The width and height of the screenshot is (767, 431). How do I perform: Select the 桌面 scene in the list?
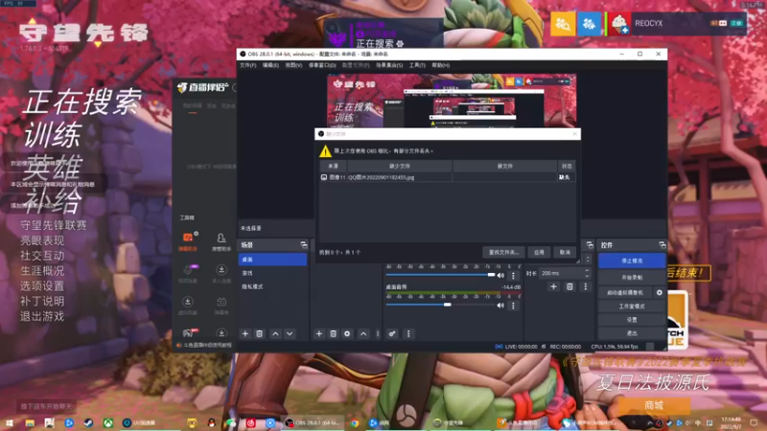click(272, 260)
